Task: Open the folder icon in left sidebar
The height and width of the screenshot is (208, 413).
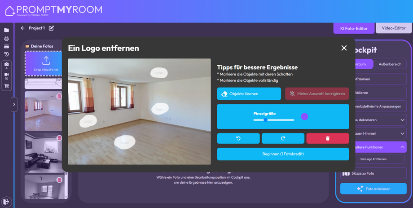Action: coord(6,30)
